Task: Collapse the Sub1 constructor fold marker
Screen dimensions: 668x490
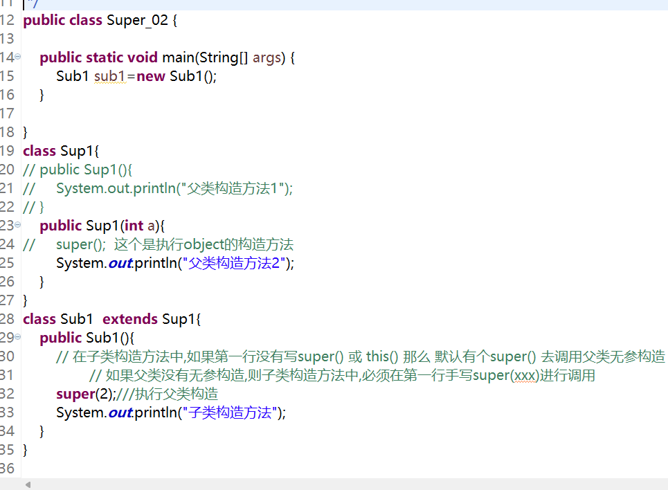Action: tap(18, 338)
